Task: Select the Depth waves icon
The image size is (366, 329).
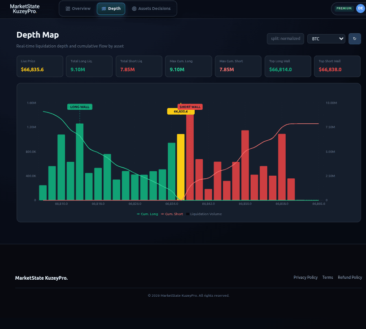Action: tap(103, 9)
